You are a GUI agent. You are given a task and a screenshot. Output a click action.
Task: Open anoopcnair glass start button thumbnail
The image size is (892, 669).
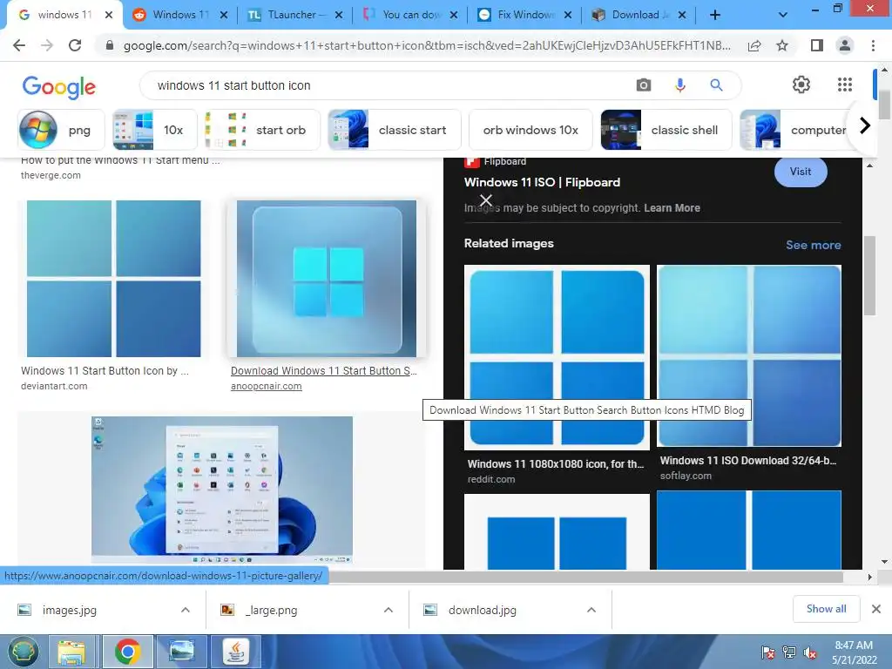click(x=327, y=279)
